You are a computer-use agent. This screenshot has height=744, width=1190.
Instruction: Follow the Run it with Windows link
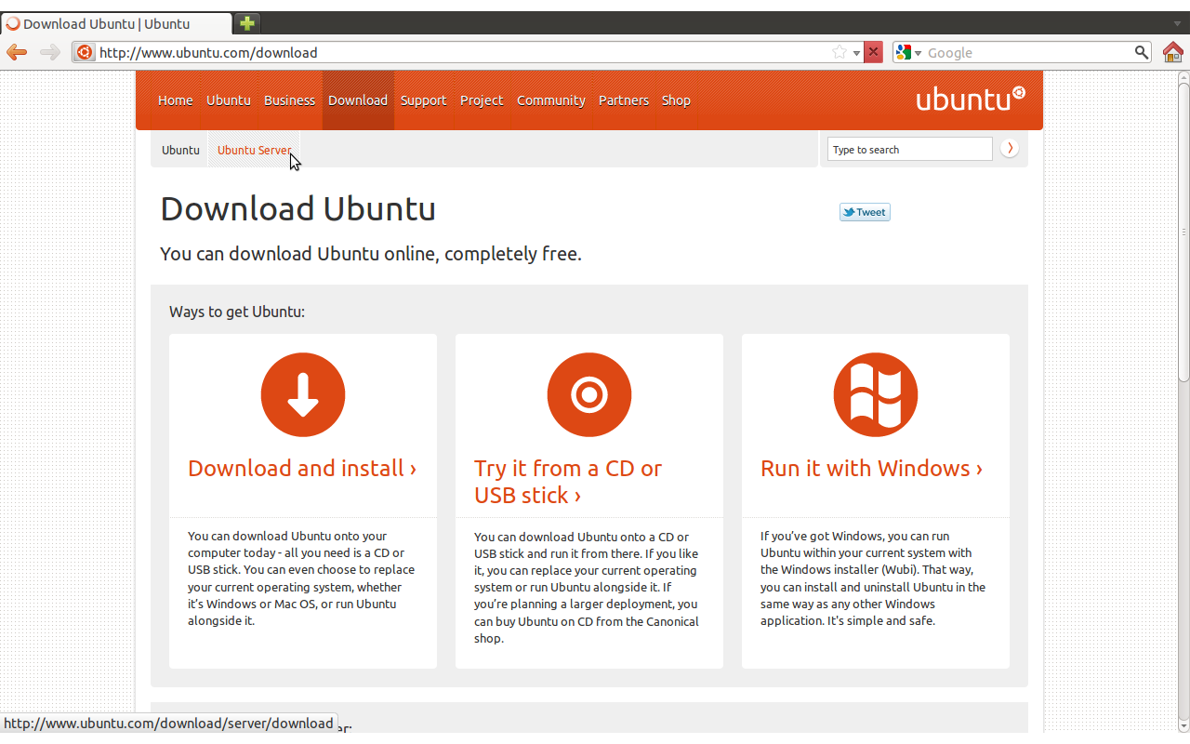pos(872,468)
